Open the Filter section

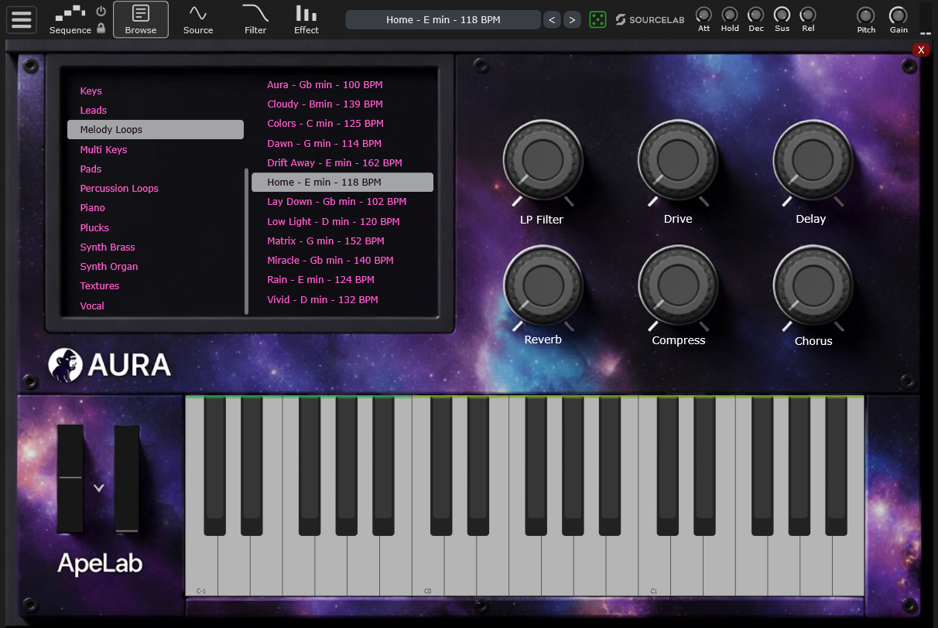point(255,19)
